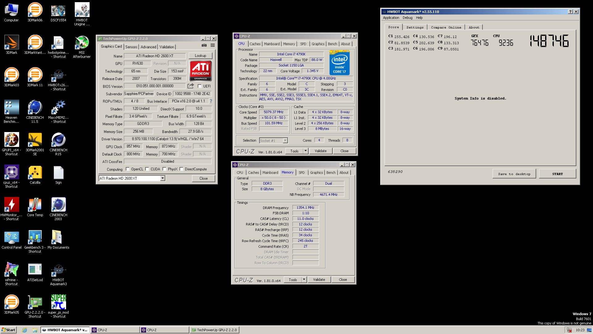Launch Heaven Benchmark desktop icon
The image size is (593, 334).
pyautogui.click(x=11, y=112)
